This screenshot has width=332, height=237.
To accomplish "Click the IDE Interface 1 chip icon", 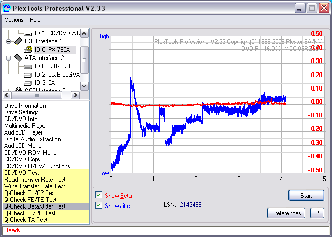I will (x=18, y=41).
